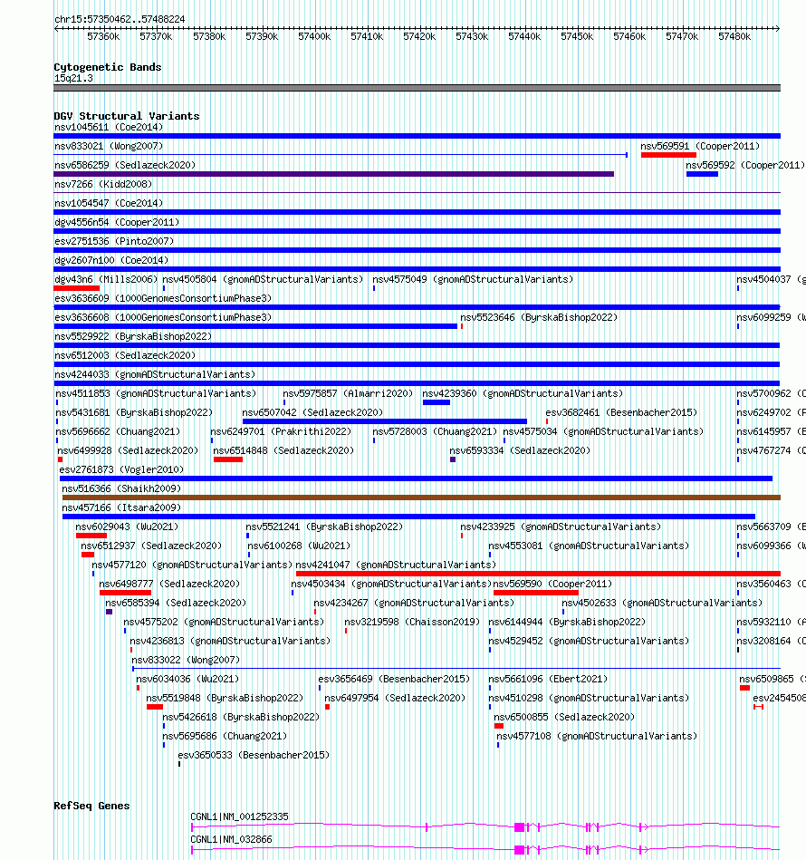Click nsv6249701 (Prakrithi2022) label

281,431
